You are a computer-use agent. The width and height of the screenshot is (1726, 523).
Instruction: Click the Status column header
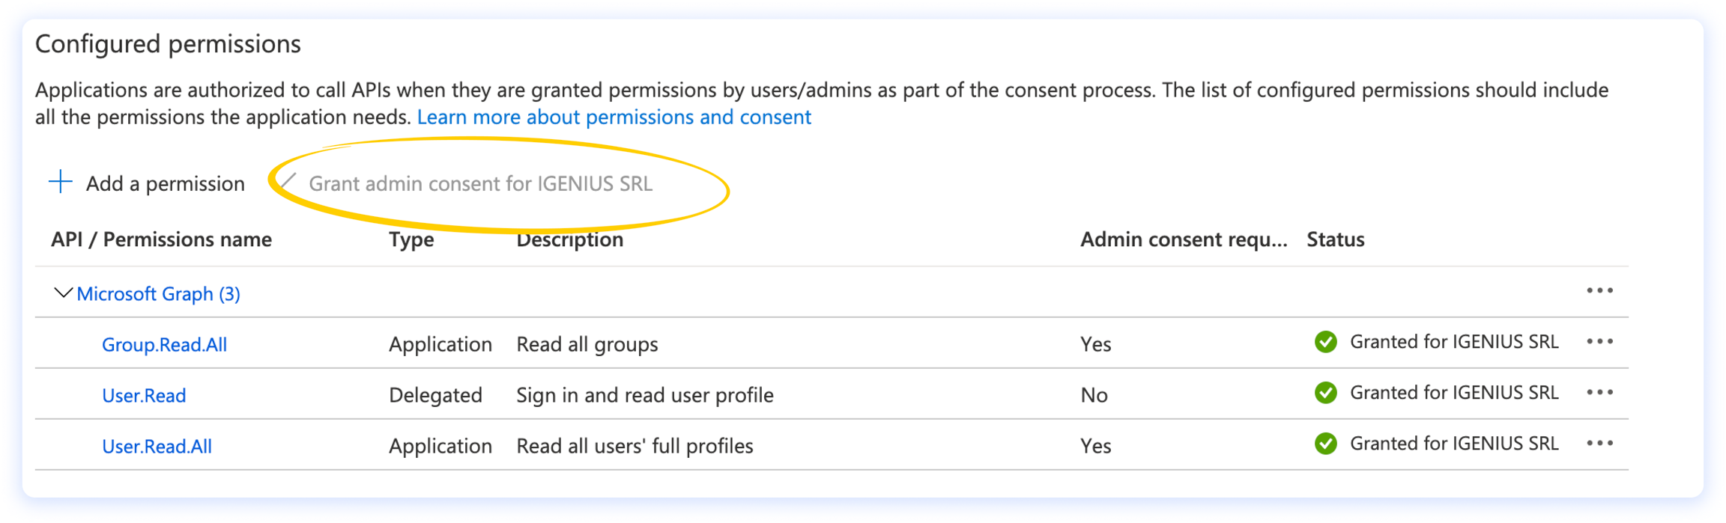point(1335,239)
